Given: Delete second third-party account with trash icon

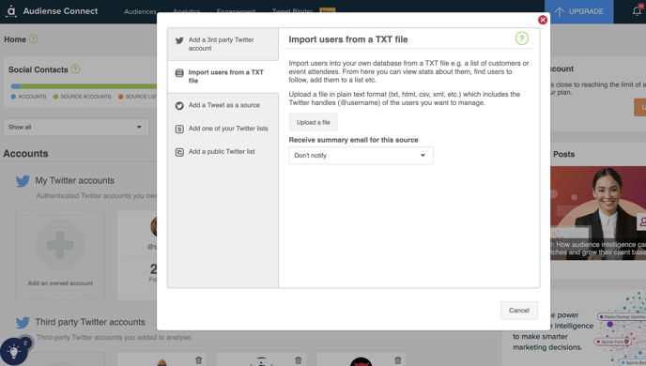Looking at the screenshot, I should 299,360.
